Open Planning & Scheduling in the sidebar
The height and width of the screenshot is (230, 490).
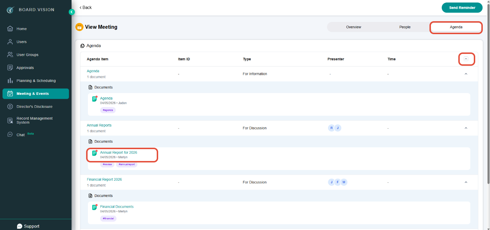36,80
